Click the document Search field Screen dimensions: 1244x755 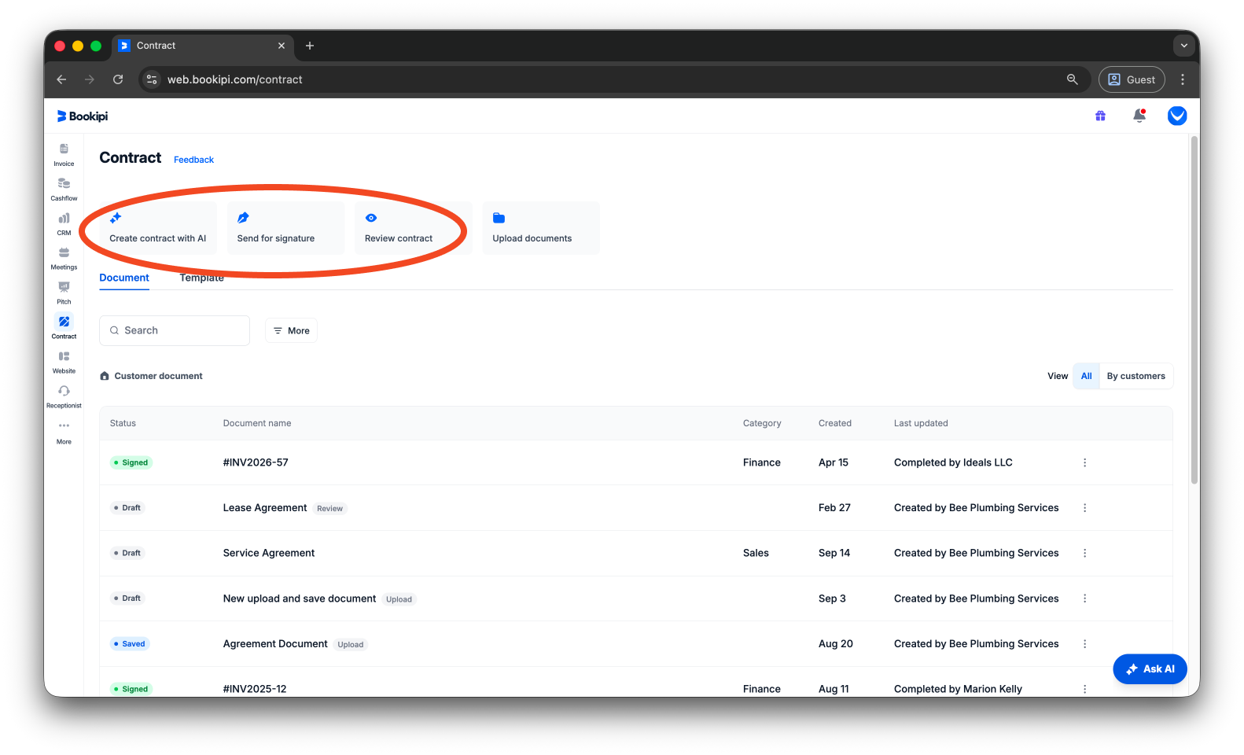[175, 331]
